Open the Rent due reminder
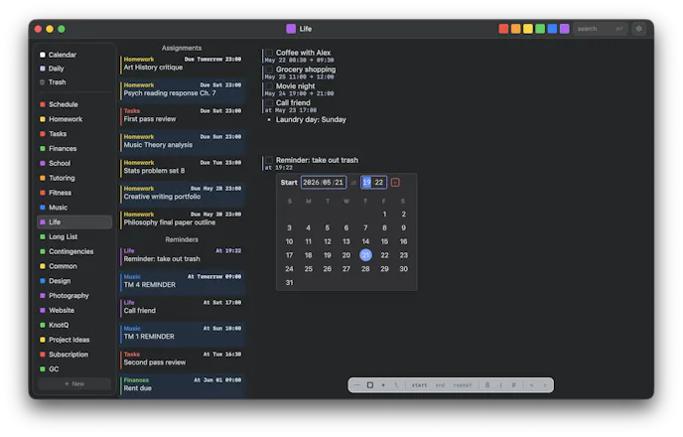This screenshot has height=437, width=683. 182,384
